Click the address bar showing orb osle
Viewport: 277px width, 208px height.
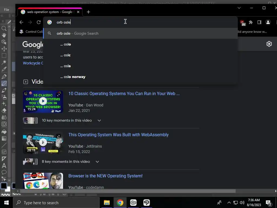(140, 22)
